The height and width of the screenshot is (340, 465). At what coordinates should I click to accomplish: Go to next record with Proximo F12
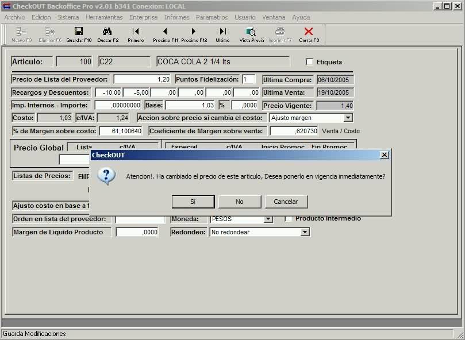(x=194, y=31)
